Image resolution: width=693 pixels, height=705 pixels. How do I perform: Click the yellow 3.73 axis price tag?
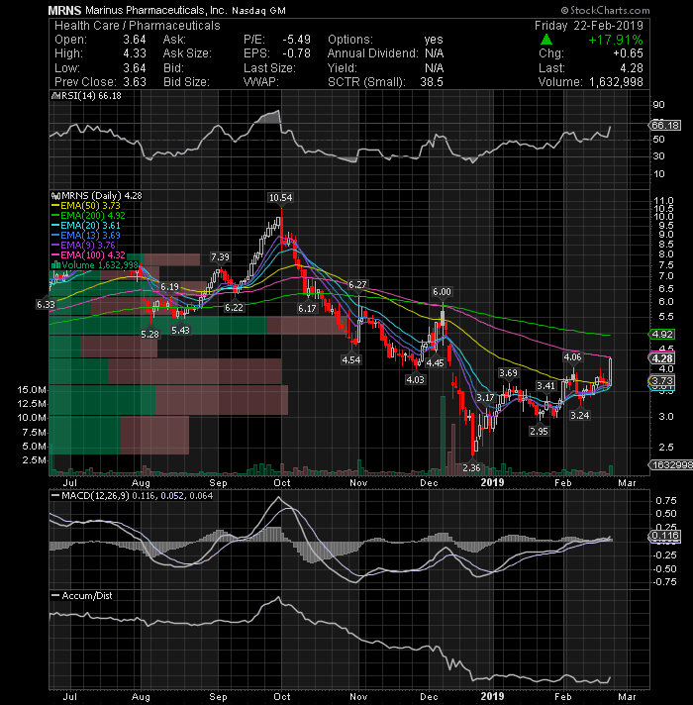click(x=662, y=381)
